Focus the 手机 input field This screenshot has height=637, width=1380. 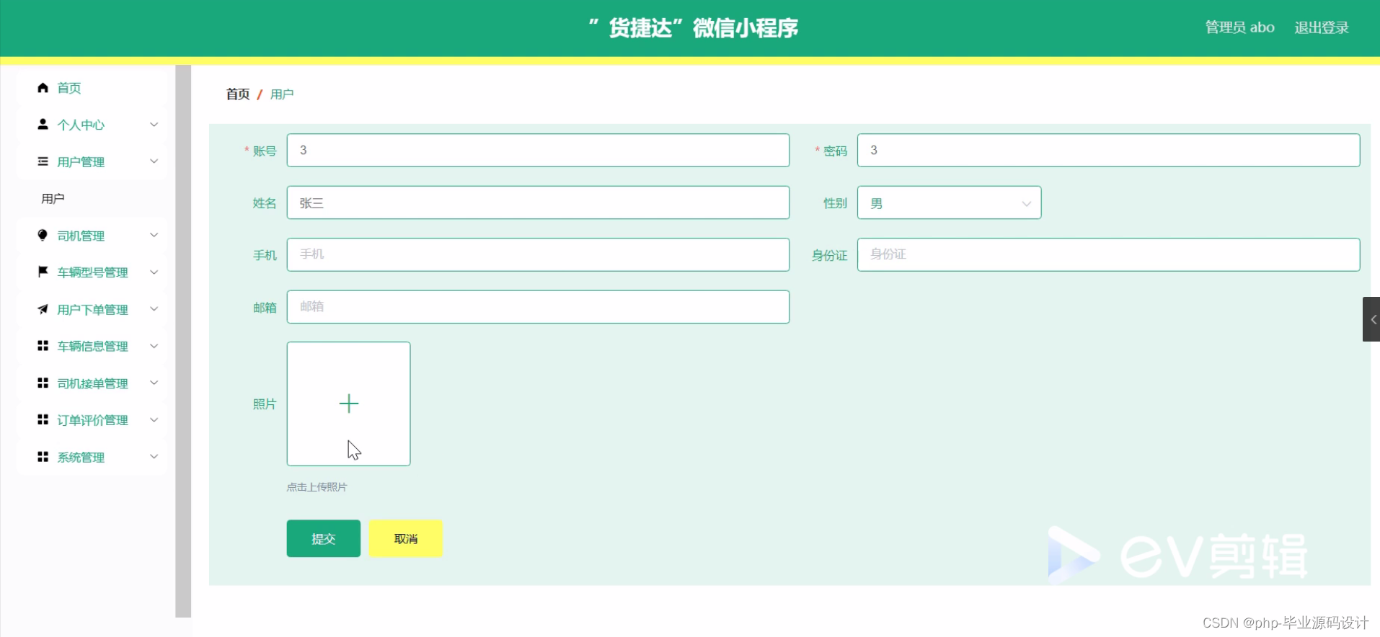(x=538, y=254)
